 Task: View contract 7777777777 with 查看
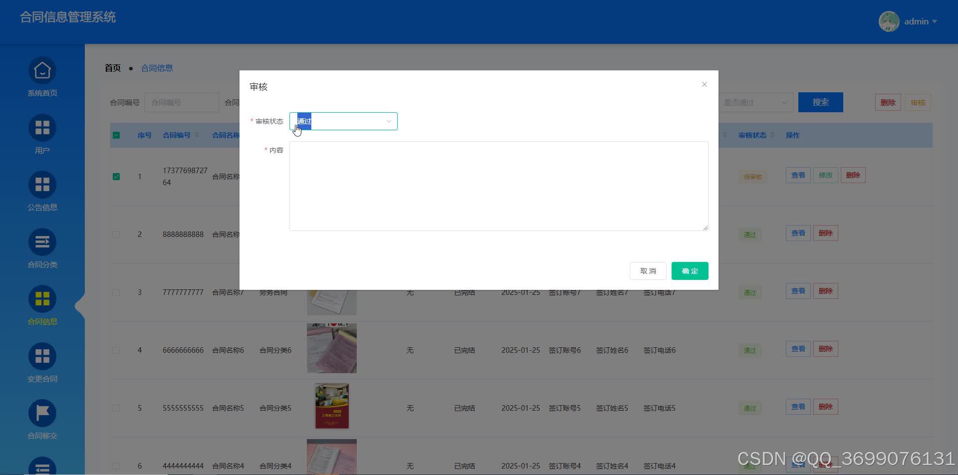click(x=798, y=291)
